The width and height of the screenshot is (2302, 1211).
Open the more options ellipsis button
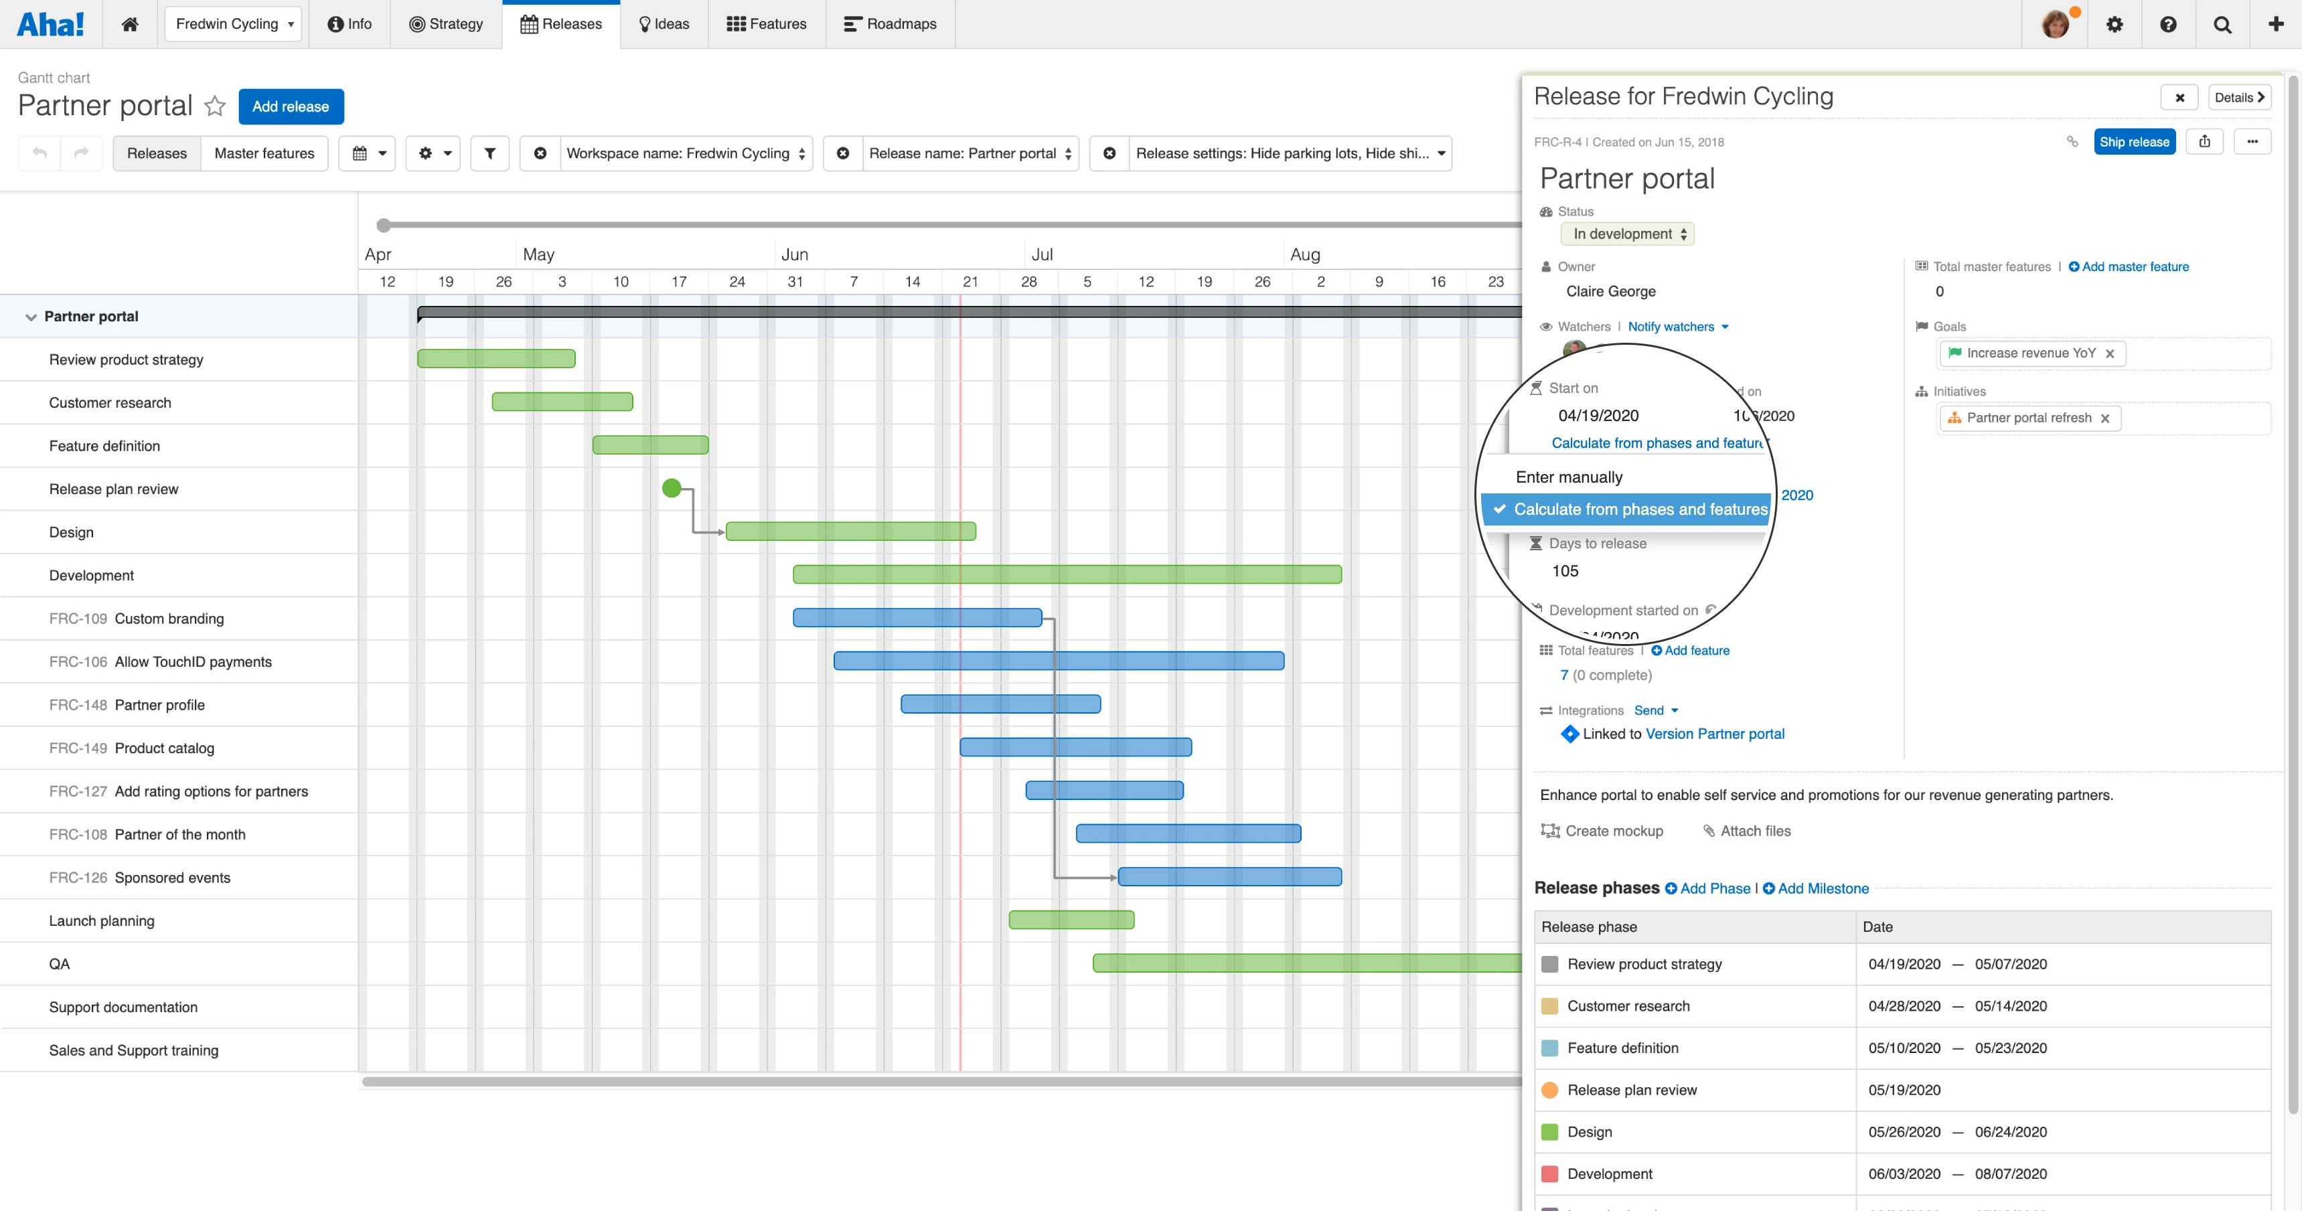pyautogui.click(x=2252, y=141)
